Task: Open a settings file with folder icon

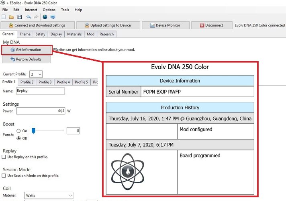Action: tap(12, 17)
